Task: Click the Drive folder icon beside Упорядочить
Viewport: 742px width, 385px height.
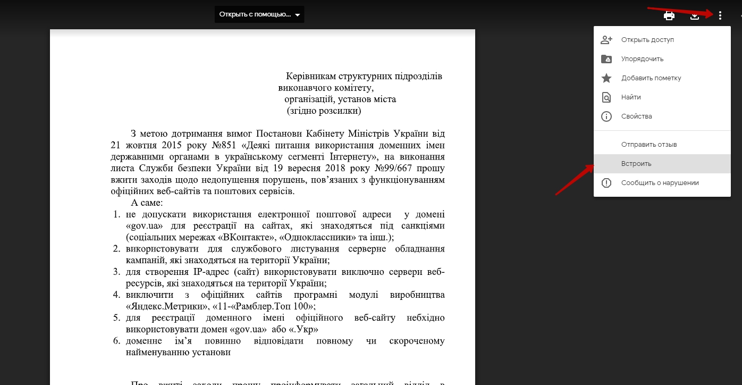Action: pos(606,59)
